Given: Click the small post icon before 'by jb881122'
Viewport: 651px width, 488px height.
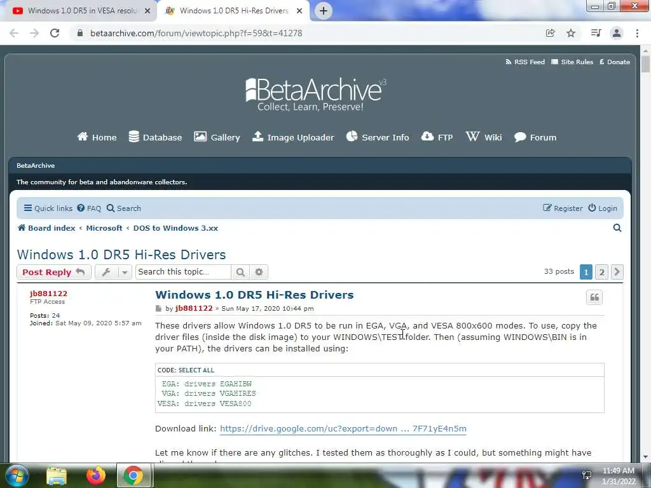Looking at the screenshot, I should click(x=158, y=308).
